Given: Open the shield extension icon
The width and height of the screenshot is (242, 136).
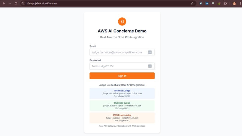Looking at the screenshot, I should (x=201, y=3).
